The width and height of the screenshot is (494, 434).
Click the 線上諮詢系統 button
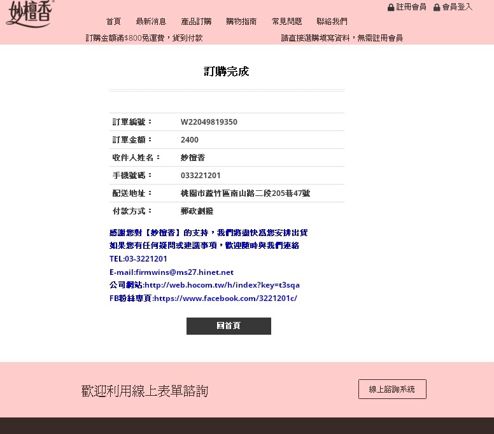(392, 389)
